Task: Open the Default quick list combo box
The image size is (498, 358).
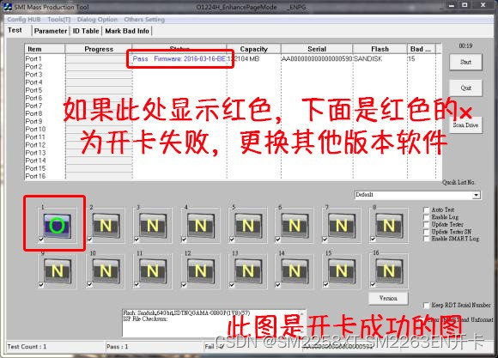Action: (417, 195)
